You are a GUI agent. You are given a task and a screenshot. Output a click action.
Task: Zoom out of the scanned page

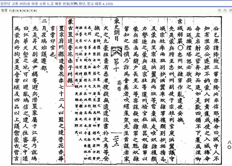225,10
